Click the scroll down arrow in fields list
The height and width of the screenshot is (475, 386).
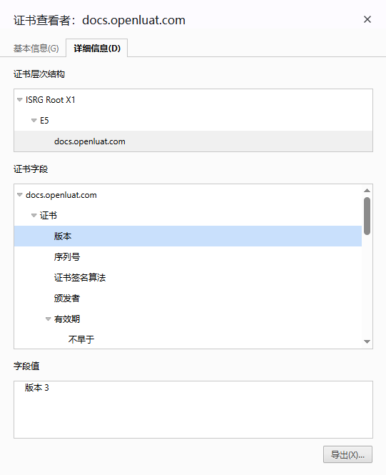[367, 341]
